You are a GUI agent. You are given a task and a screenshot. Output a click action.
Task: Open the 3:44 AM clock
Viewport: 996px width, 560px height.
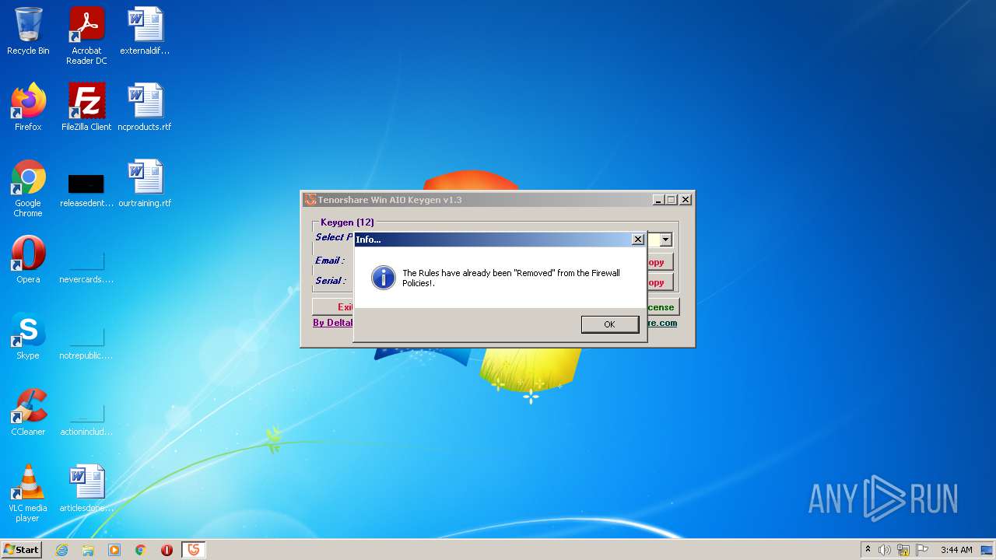pyautogui.click(x=956, y=550)
